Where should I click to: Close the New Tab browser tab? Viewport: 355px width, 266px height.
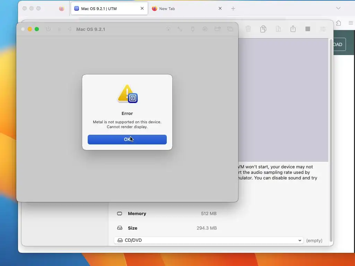pos(220,8)
